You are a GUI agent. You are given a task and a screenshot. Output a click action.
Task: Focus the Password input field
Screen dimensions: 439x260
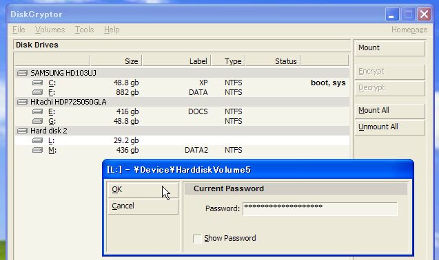(x=320, y=209)
